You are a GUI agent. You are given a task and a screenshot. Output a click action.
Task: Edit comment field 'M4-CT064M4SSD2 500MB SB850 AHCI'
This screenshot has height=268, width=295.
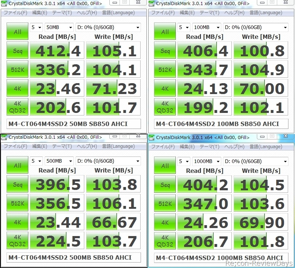click(x=73, y=257)
